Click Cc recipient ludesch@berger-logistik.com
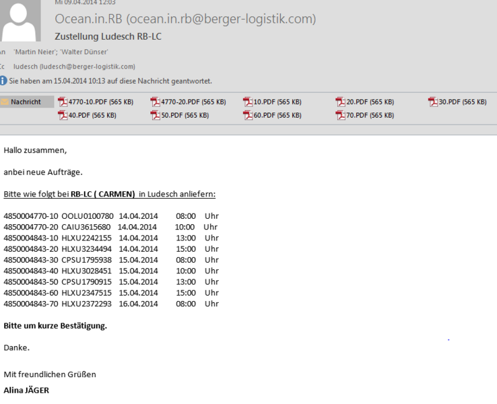Viewport: 497px width, 404px height. click(74, 67)
